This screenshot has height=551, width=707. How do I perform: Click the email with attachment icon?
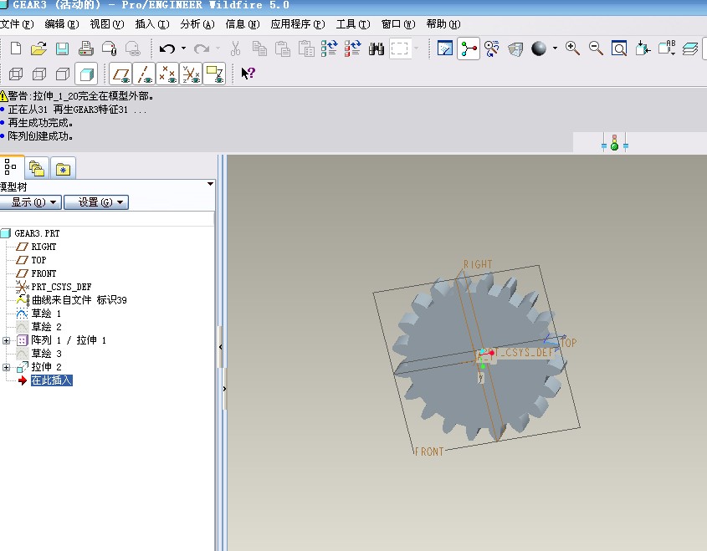(109, 48)
